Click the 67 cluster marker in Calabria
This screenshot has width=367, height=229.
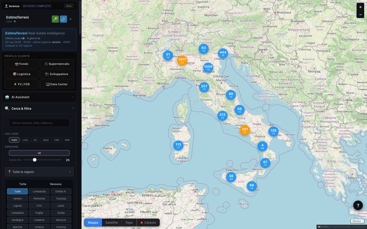click(x=265, y=163)
